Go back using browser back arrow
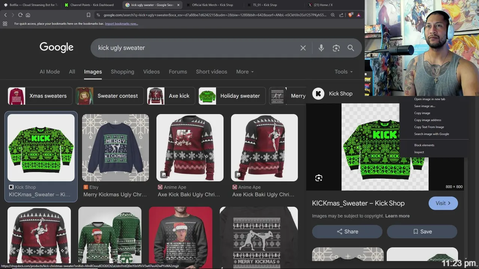 5,15
